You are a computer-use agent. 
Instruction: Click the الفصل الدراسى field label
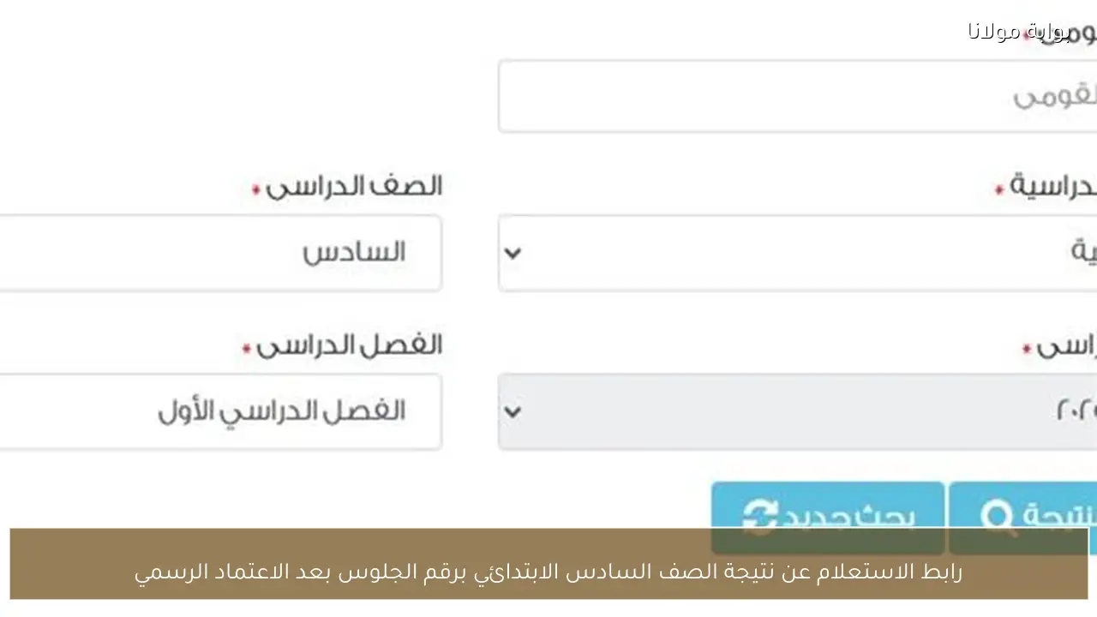click(343, 344)
